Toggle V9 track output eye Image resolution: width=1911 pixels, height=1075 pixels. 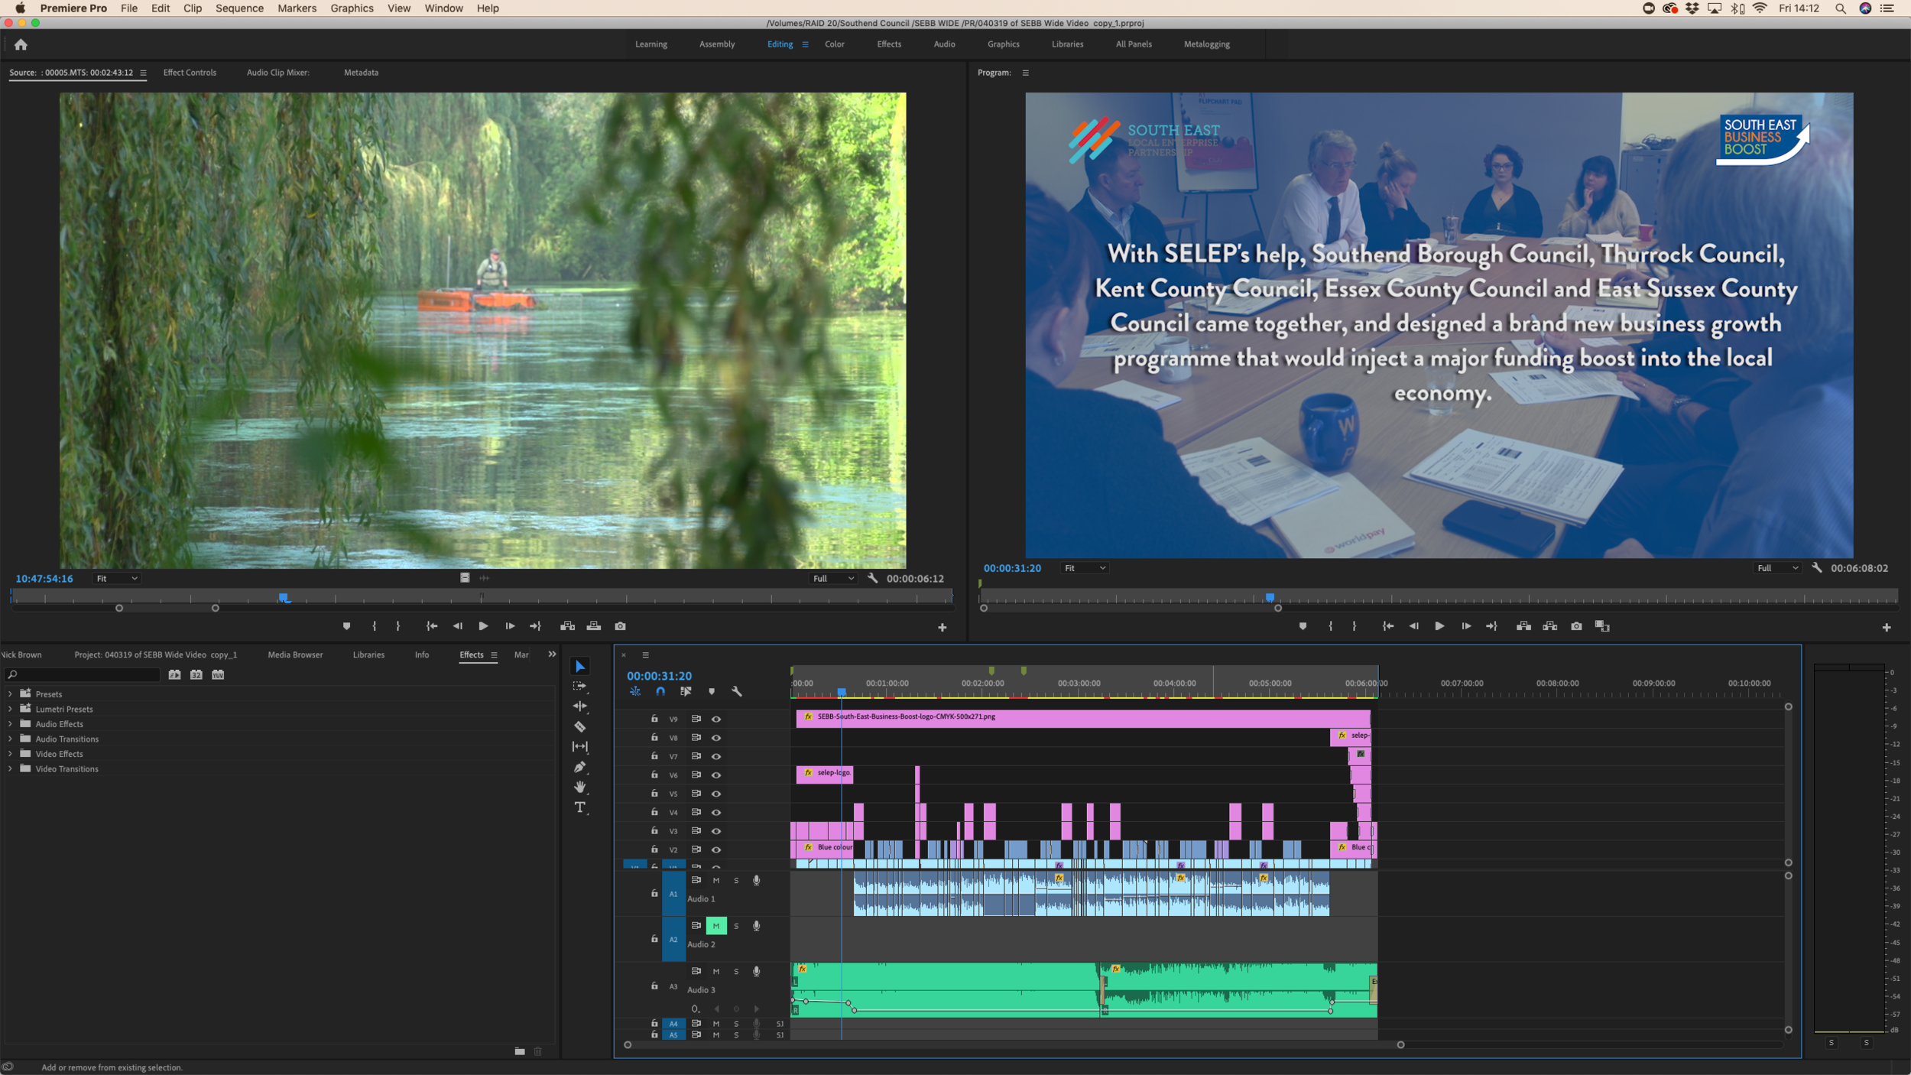click(716, 719)
